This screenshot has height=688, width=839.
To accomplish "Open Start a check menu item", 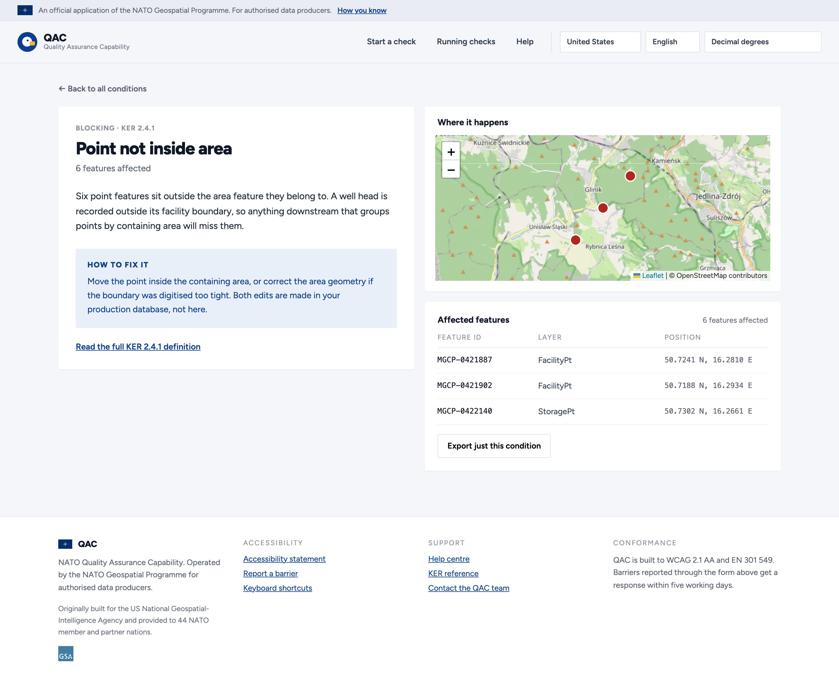I will click(391, 42).
